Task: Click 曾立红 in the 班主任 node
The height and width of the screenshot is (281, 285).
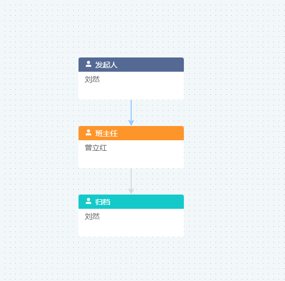Action: (x=96, y=148)
